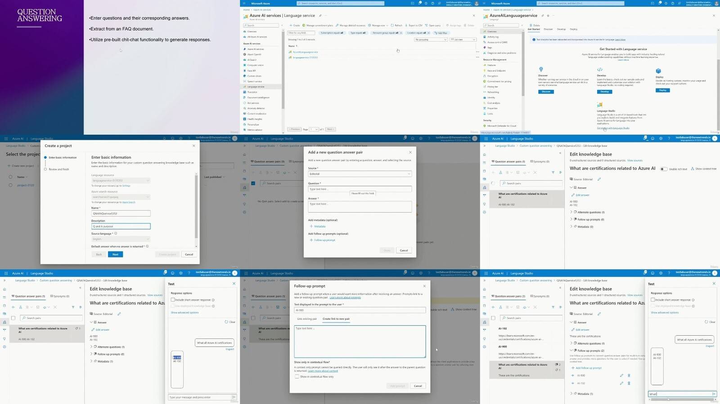This screenshot has width=720, height=404.
Task: Info icon beside Source language in Create a project
Action: (x=116, y=233)
